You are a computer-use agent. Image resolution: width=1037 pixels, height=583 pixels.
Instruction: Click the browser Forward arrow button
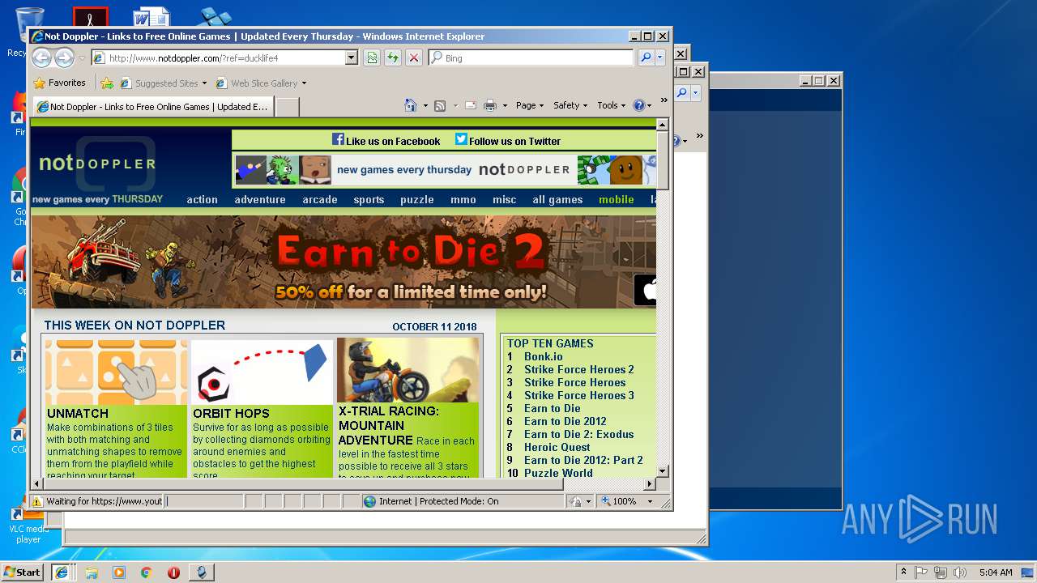tap(64, 57)
